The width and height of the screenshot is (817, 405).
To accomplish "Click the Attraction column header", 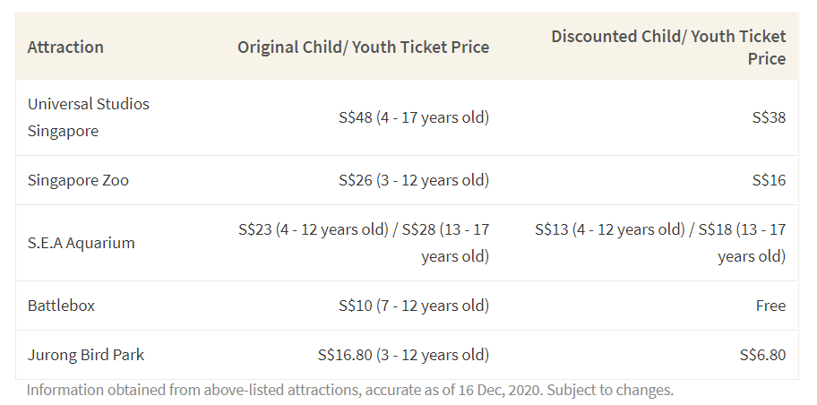I will 65,47.
